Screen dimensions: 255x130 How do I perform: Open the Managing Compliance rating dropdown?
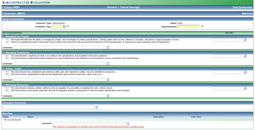click(229, 56)
